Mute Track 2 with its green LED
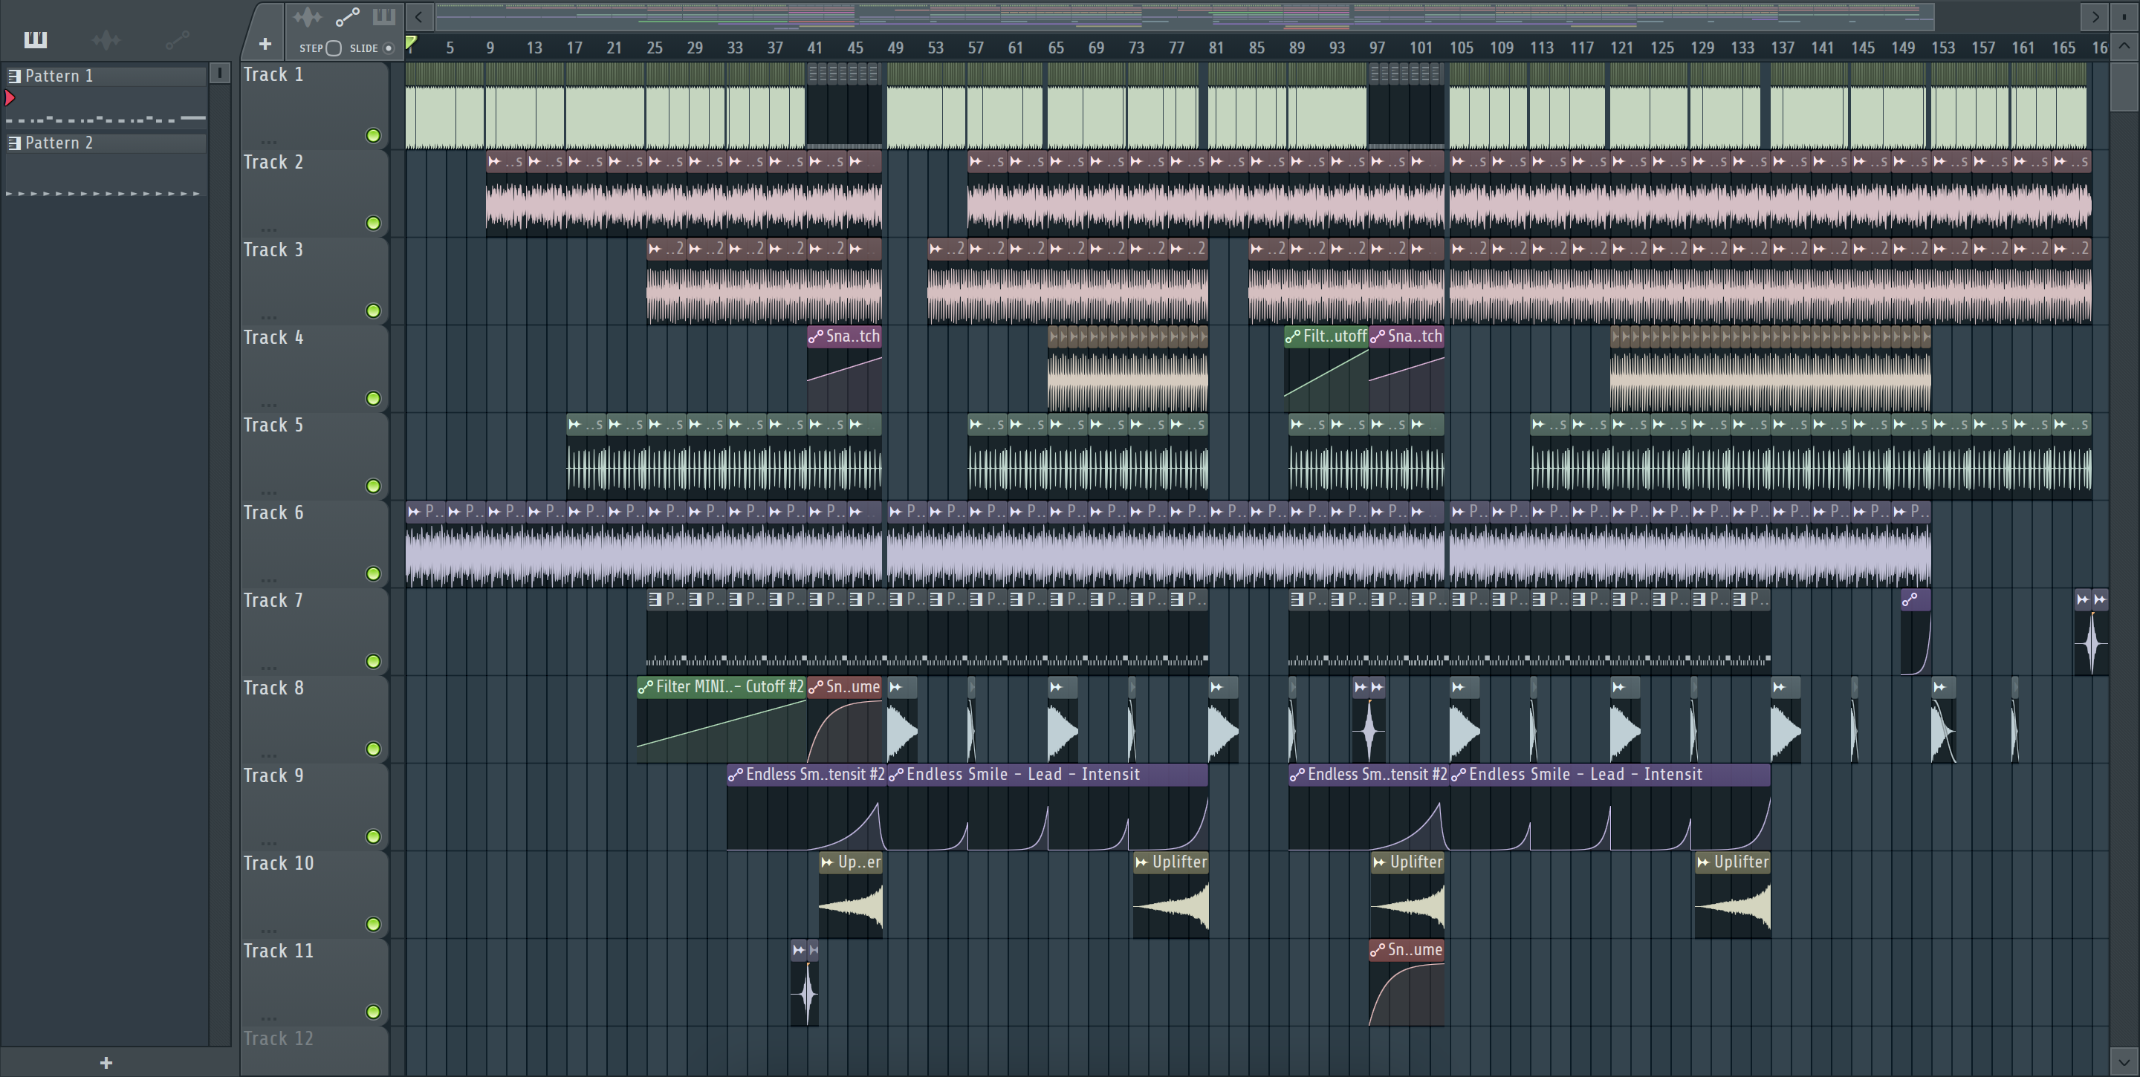The width and height of the screenshot is (2140, 1077). [x=373, y=224]
